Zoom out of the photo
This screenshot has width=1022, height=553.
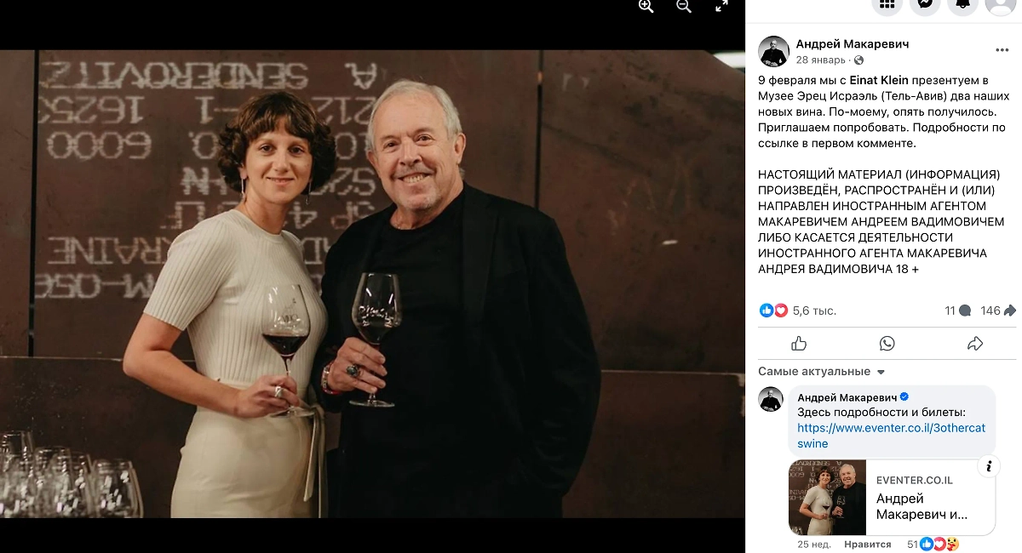tap(683, 6)
